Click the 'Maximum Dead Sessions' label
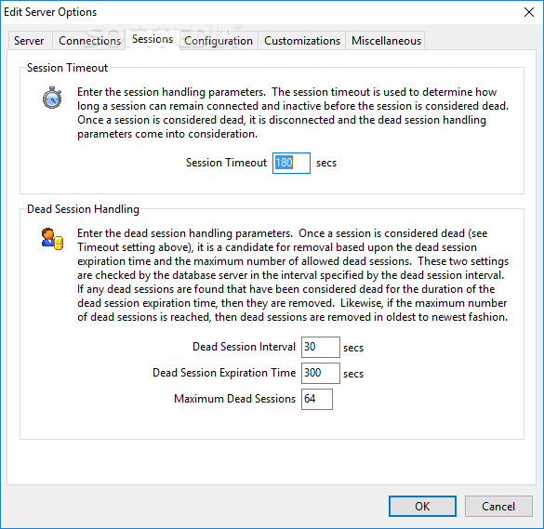544x529 pixels. (235, 399)
